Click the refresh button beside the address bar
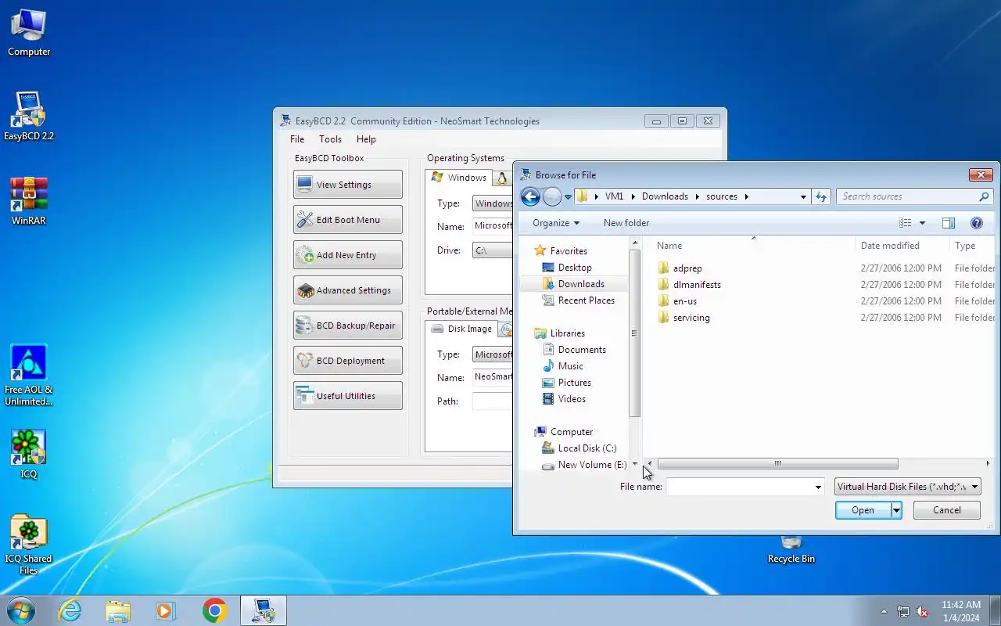The width and height of the screenshot is (1001, 626). point(821,197)
